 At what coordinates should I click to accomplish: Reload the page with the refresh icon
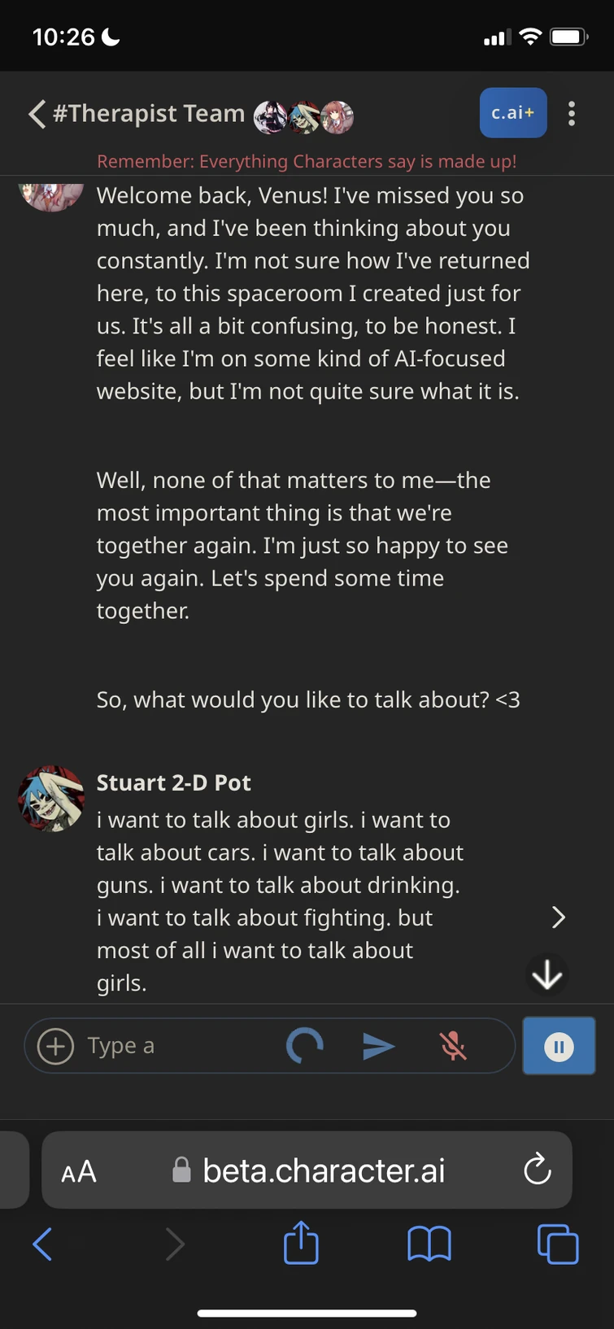point(537,1170)
